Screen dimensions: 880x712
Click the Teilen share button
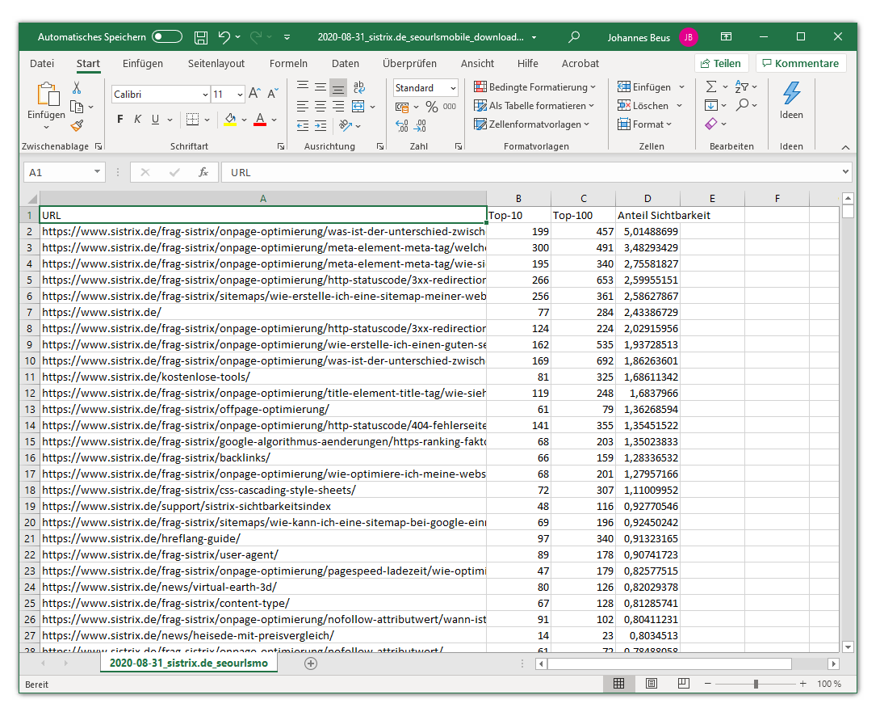click(x=721, y=63)
